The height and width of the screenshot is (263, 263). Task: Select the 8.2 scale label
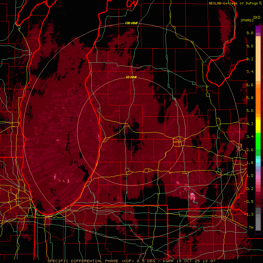point(250,59)
